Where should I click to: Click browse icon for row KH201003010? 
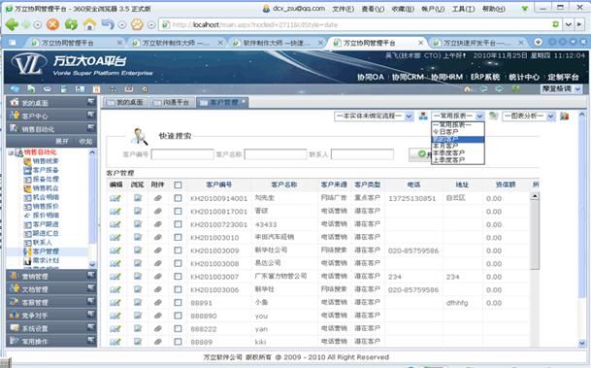pyautogui.click(x=138, y=237)
